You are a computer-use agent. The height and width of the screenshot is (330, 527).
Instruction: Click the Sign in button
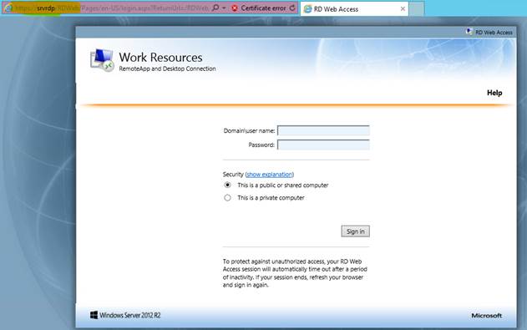click(x=355, y=231)
